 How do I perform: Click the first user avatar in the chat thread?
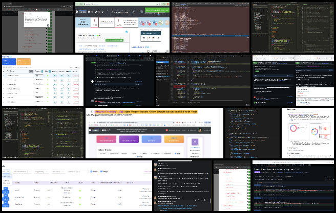pyautogui.click(x=156, y=165)
